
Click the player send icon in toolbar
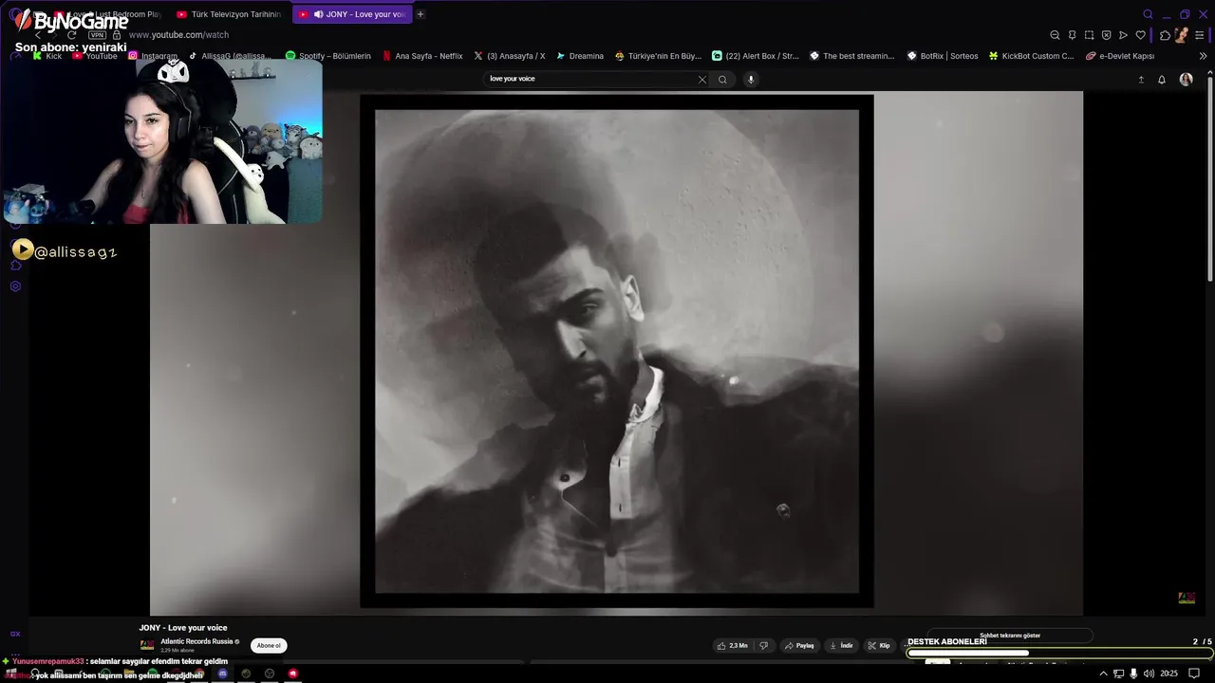coord(1123,35)
